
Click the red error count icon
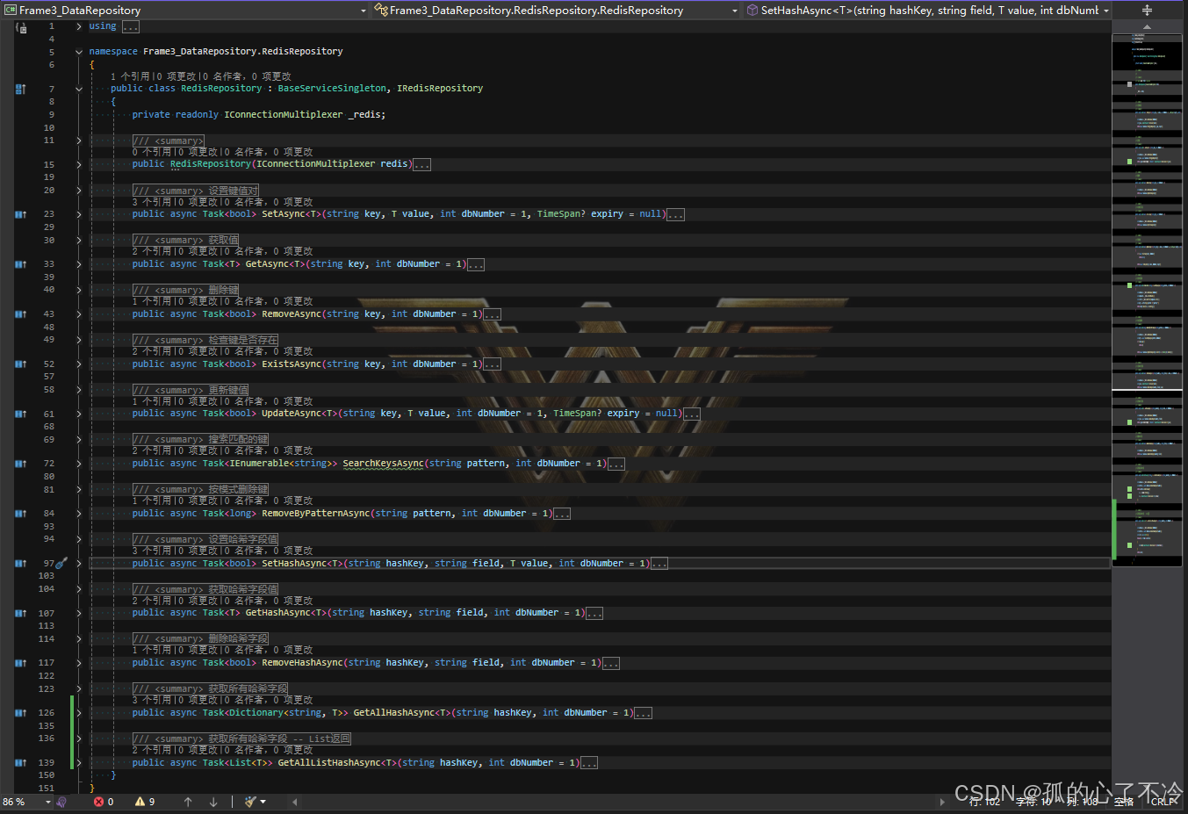click(98, 802)
